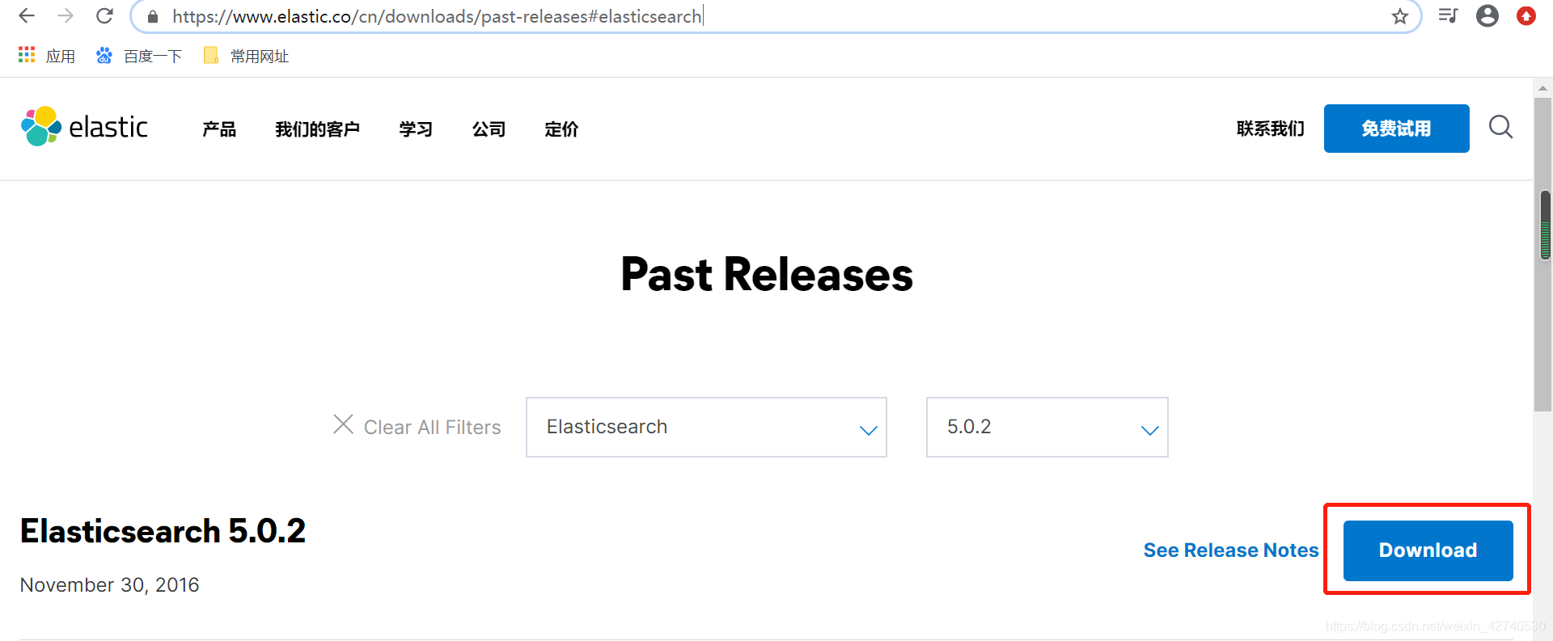Viewport: 1553px width, 641px height.
Task: Click the browser forward arrow
Action: coord(66,15)
